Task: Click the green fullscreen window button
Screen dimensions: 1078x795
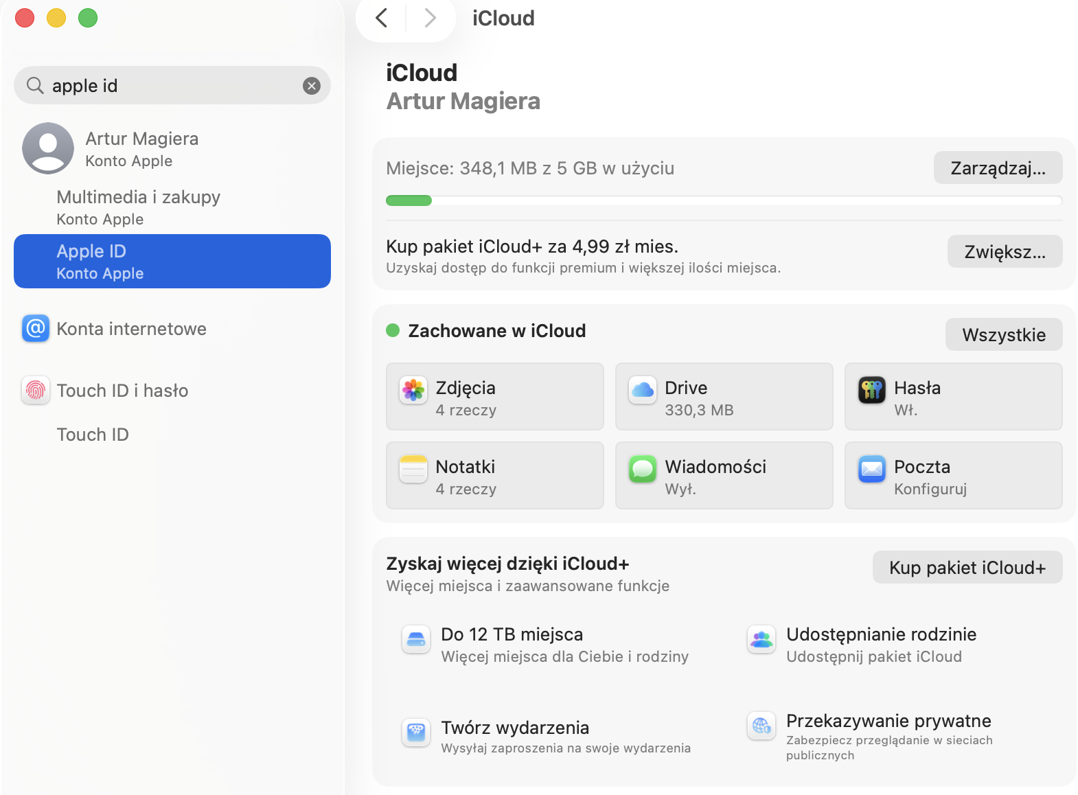Action: pos(88,18)
